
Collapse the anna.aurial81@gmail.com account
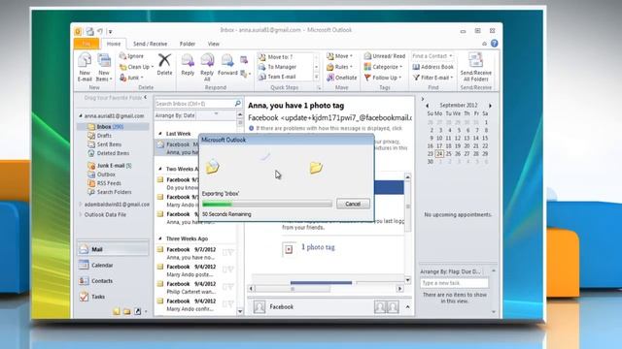(81, 116)
